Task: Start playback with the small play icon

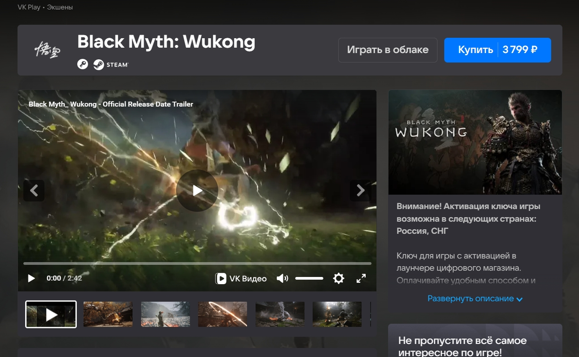Action: pos(31,278)
